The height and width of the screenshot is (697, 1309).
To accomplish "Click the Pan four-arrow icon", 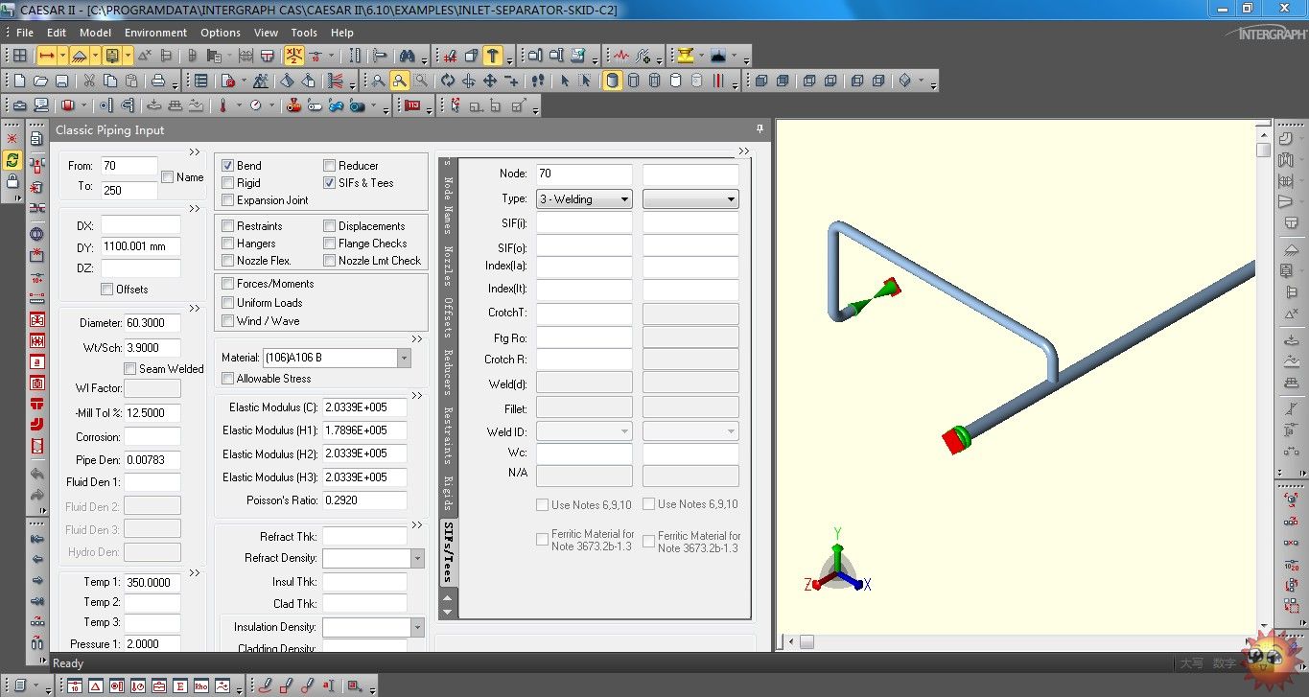I will 490,81.
